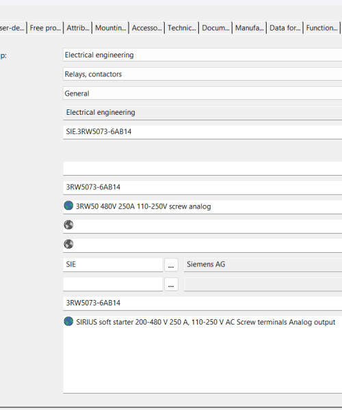Open the Accesso... tab
The width and height of the screenshot is (342, 410).
(x=146, y=28)
